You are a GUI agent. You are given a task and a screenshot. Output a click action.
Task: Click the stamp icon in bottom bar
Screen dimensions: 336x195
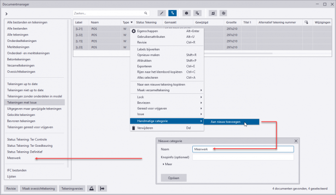91,188
